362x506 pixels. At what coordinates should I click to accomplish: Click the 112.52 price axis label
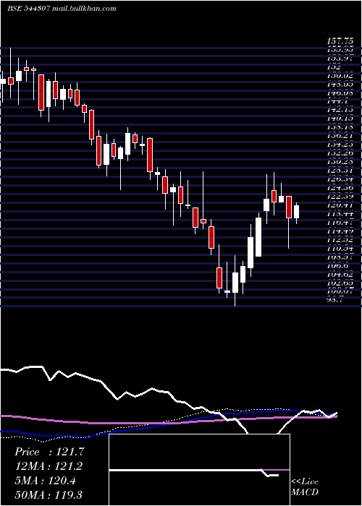342,240
